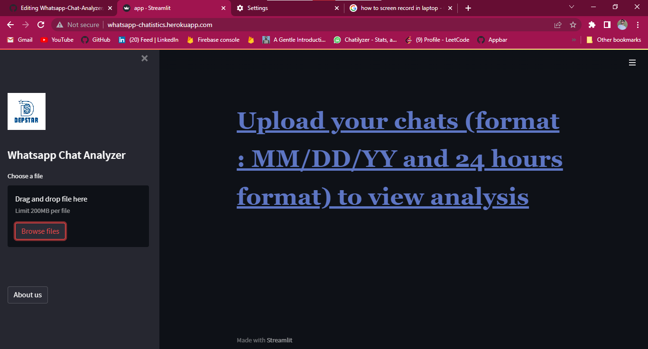Open the About us page
Viewport: 648px width, 349px height.
click(x=28, y=294)
